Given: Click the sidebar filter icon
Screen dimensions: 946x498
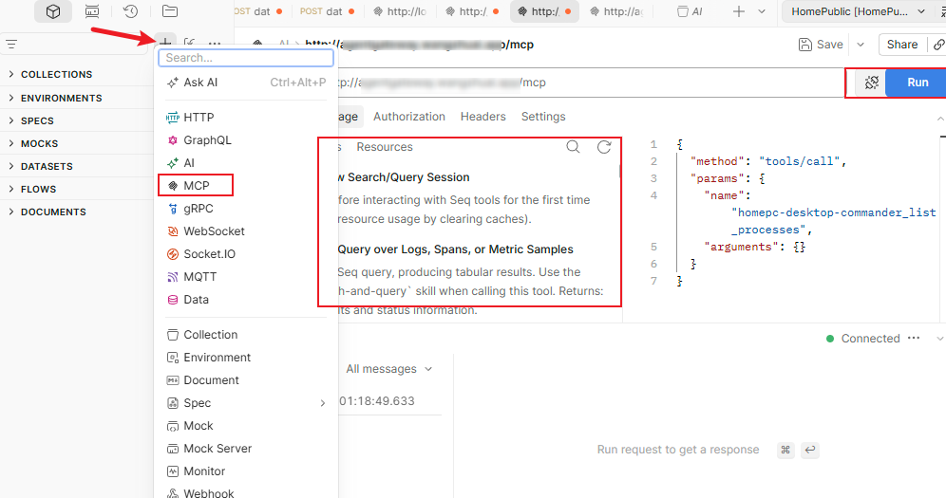Looking at the screenshot, I should point(11,44).
